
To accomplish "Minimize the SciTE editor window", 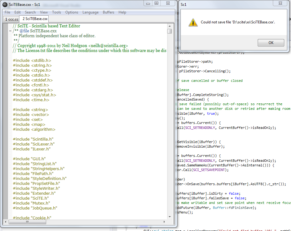I will (x=148, y=3).
